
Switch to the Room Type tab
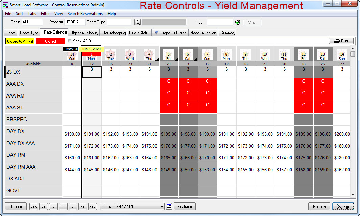29,33
